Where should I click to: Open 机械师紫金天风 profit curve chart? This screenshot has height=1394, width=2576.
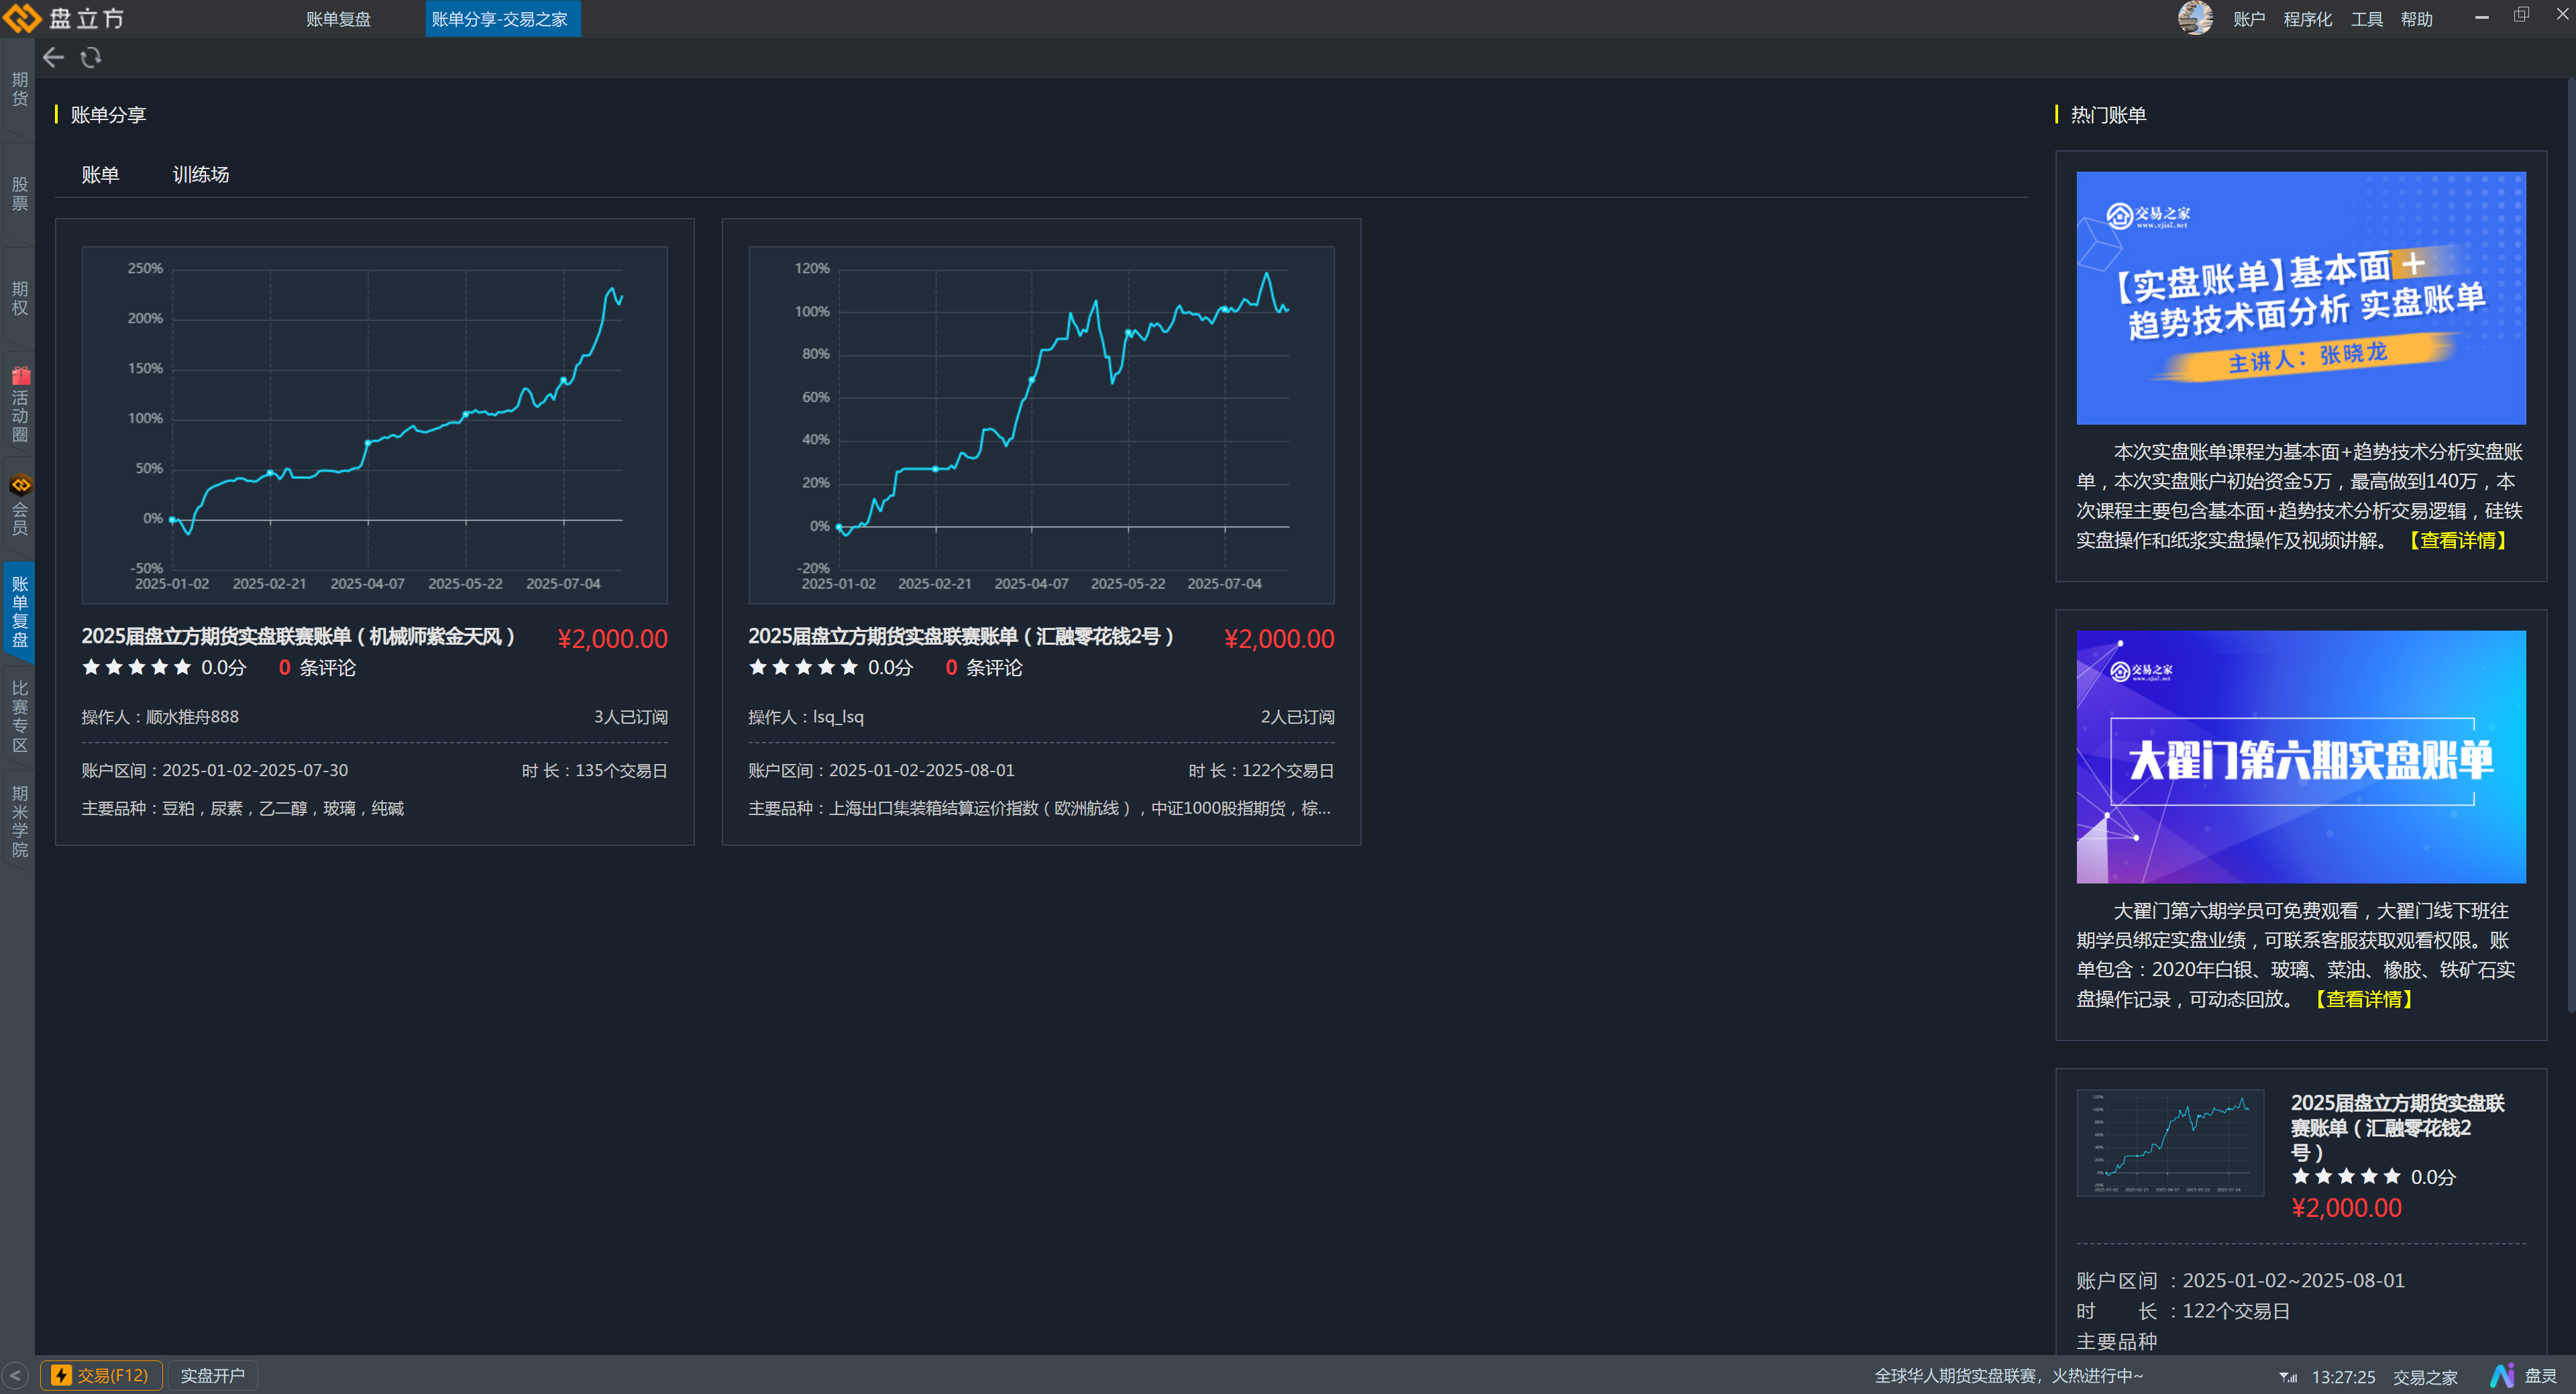point(374,425)
